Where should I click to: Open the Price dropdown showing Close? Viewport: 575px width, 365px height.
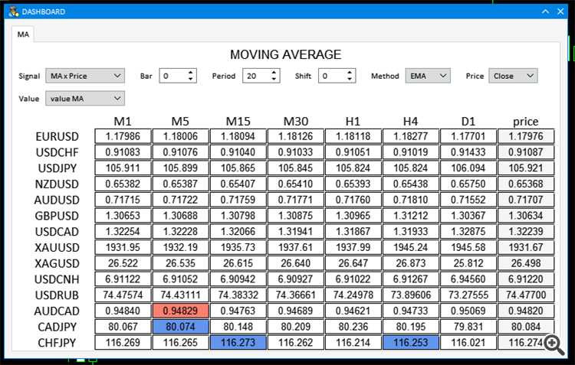(x=513, y=76)
